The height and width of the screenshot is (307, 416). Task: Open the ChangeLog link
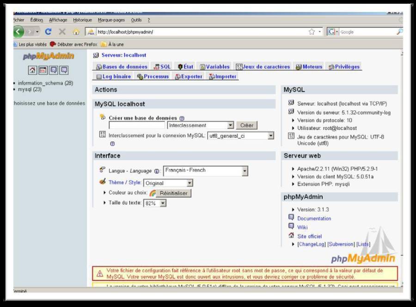pyautogui.click(x=311, y=244)
